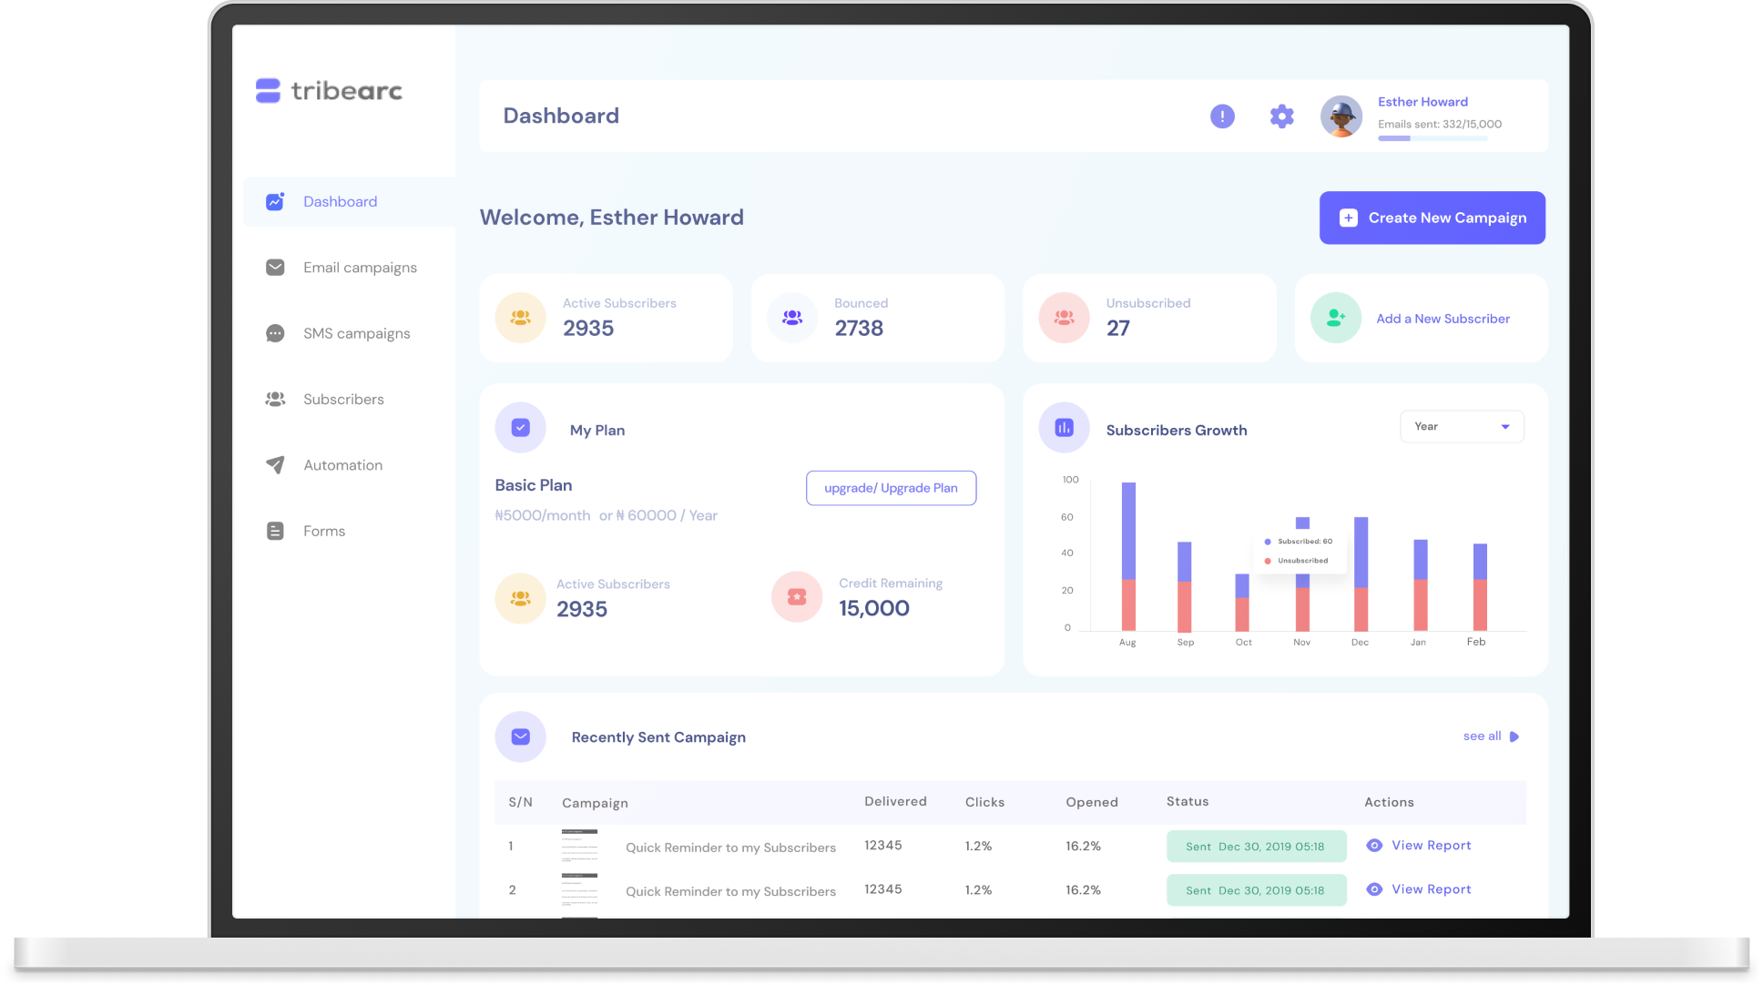This screenshot has height=985, width=1764.
Task: Click My Plan checkbox icon
Action: (x=521, y=428)
